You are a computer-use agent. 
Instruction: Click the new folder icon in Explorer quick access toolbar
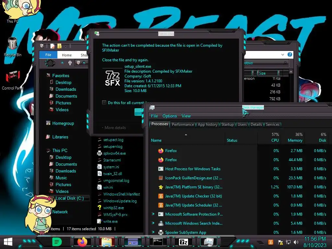pyautogui.click(x=60, y=46)
